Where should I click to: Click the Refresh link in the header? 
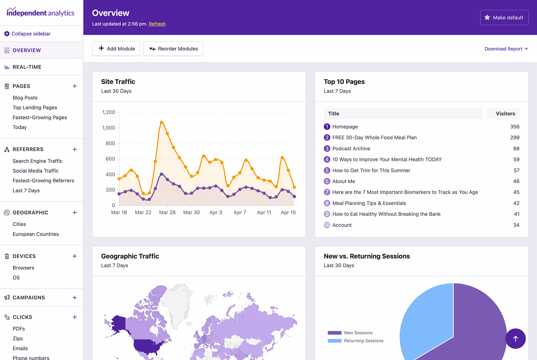(157, 24)
